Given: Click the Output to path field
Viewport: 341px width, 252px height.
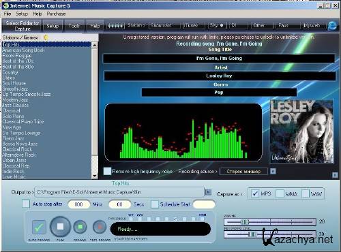Looking at the screenshot, I should click(x=119, y=192).
